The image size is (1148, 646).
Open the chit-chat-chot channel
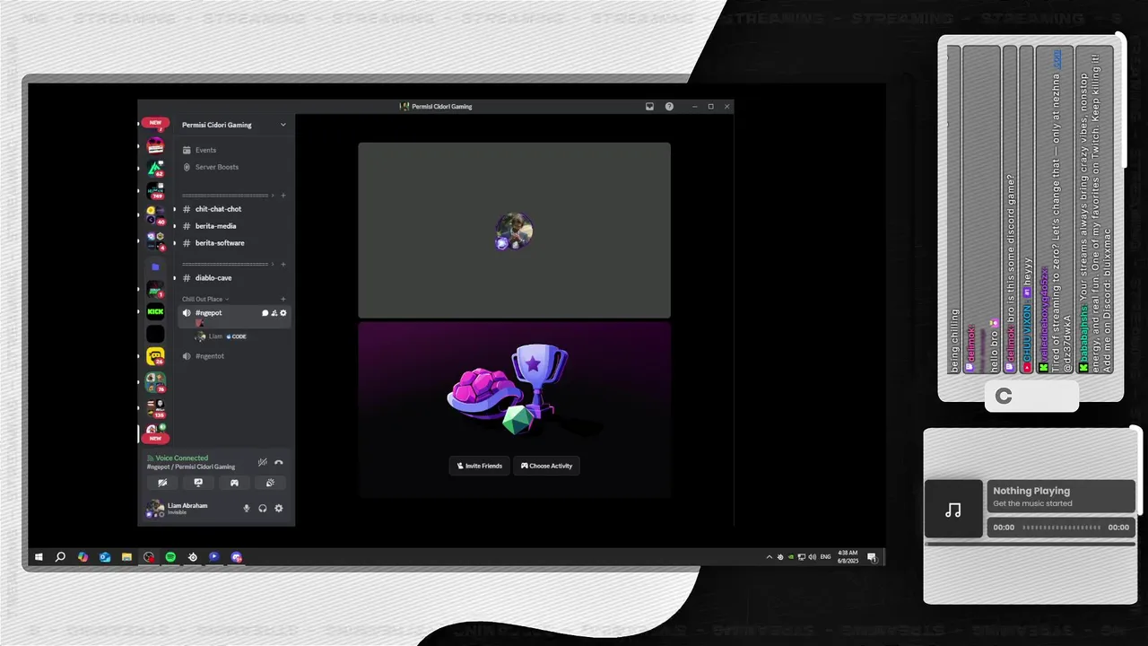pyautogui.click(x=218, y=209)
